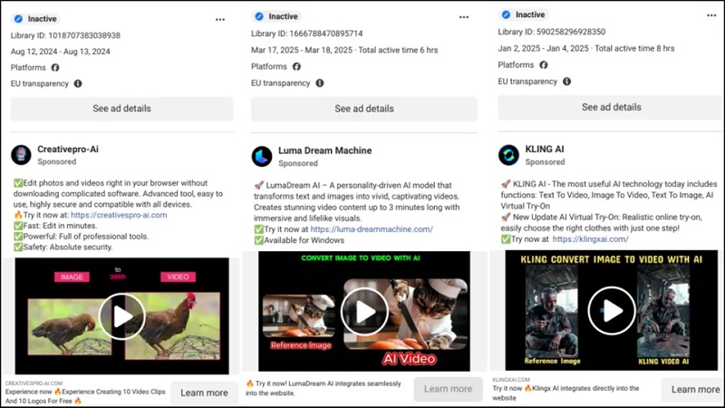Click Library ID 1666788470895714

click(x=307, y=34)
